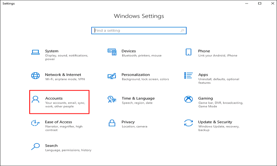Open the Gaming Xbox icon

188,99
